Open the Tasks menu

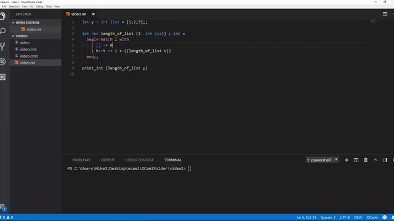tap(49, 7)
